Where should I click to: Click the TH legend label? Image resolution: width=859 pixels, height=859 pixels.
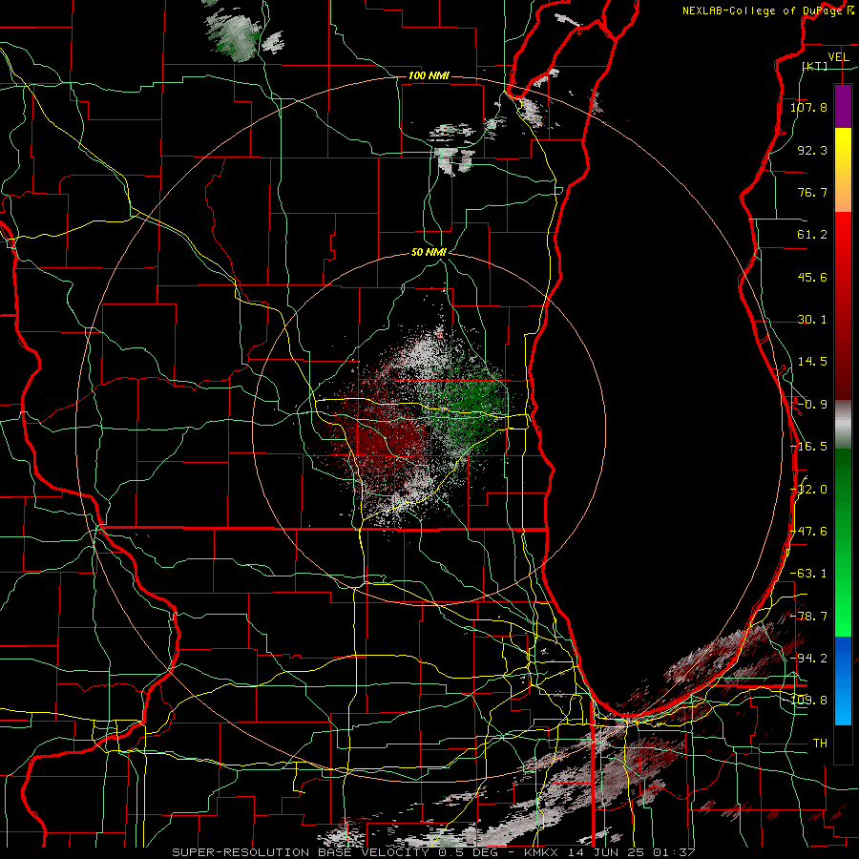pos(820,744)
